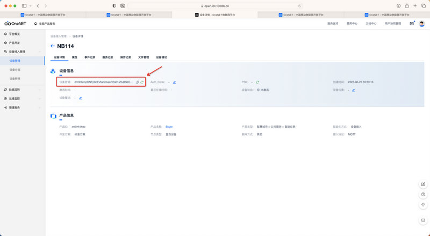The image size is (430, 236).
Task: Expand the 数据流转 sidebar section
Action: (x=23, y=90)
